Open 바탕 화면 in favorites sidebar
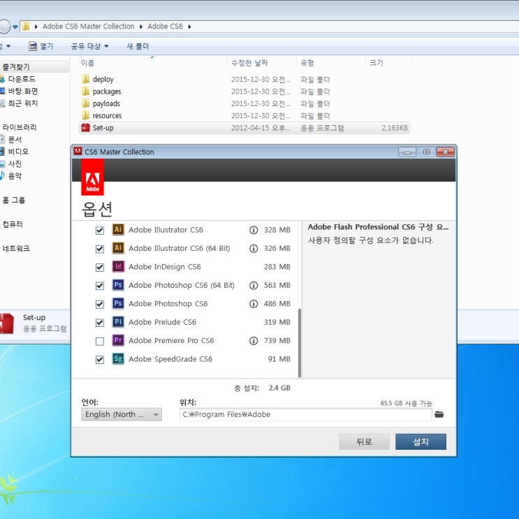 pyautogui.click(x=23, y=91)
